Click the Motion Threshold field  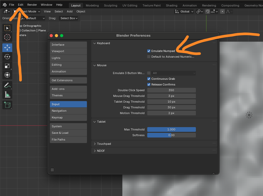pyautogui.click(x=171, y=113)
